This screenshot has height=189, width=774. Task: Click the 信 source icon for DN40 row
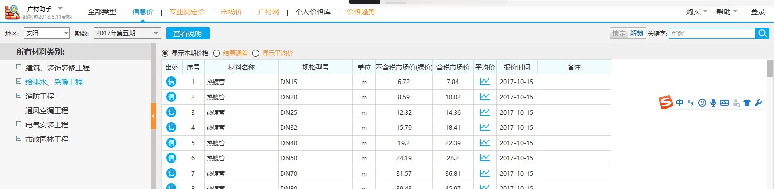point(171,143)
